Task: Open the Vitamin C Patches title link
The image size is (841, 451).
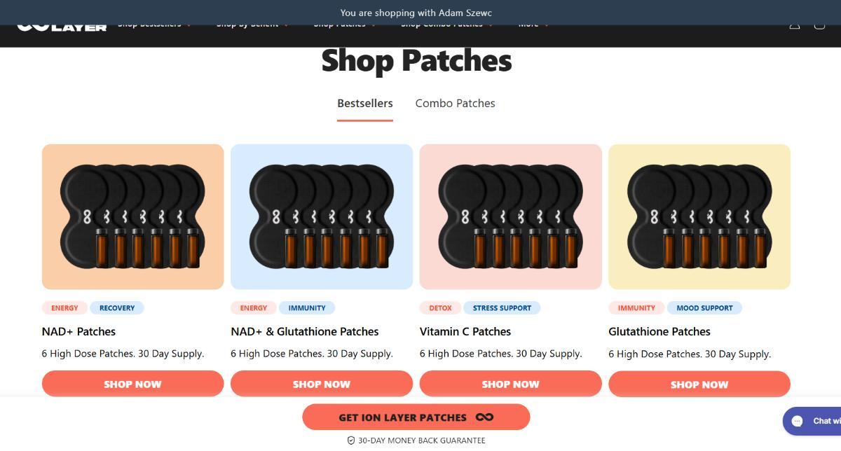Action: click(x=465, y=331)
